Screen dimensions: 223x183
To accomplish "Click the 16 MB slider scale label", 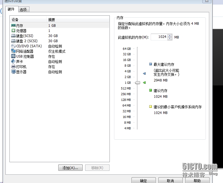I will (x=127, y=117).
